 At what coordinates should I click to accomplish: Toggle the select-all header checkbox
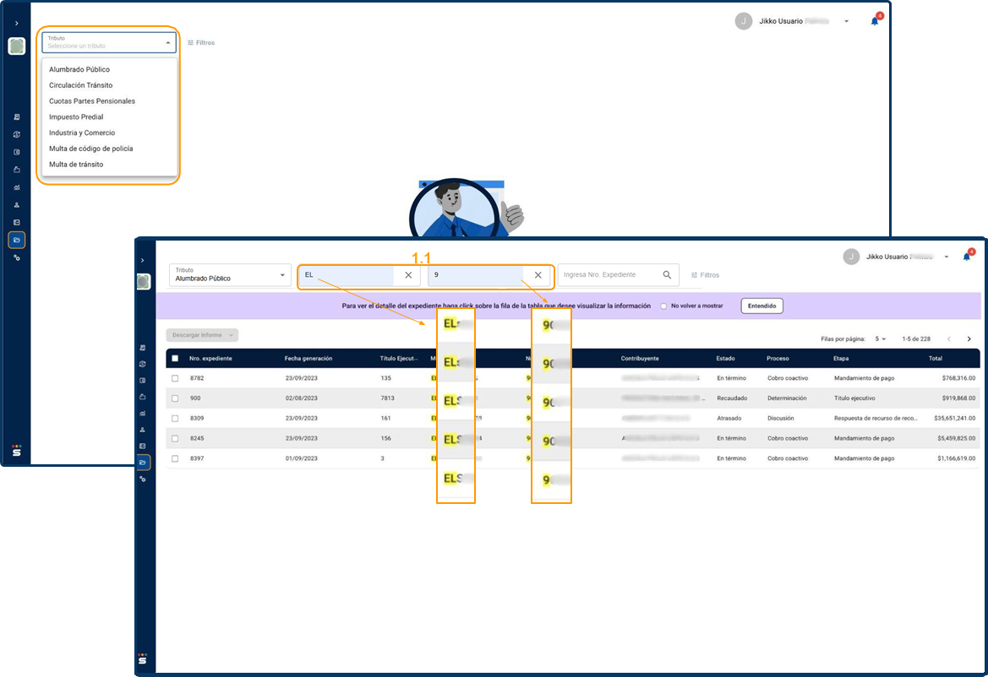(175, 358)
